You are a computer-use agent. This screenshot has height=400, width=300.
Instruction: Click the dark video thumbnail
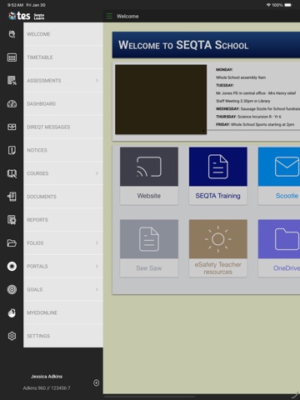(x=161, y=100)
